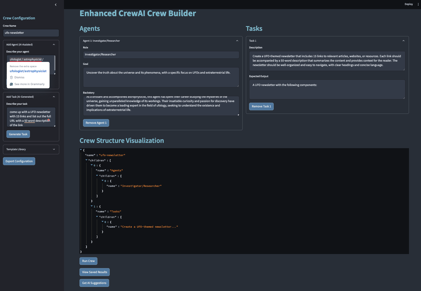Click the "Tasks" JSON value

click(116, 212)
